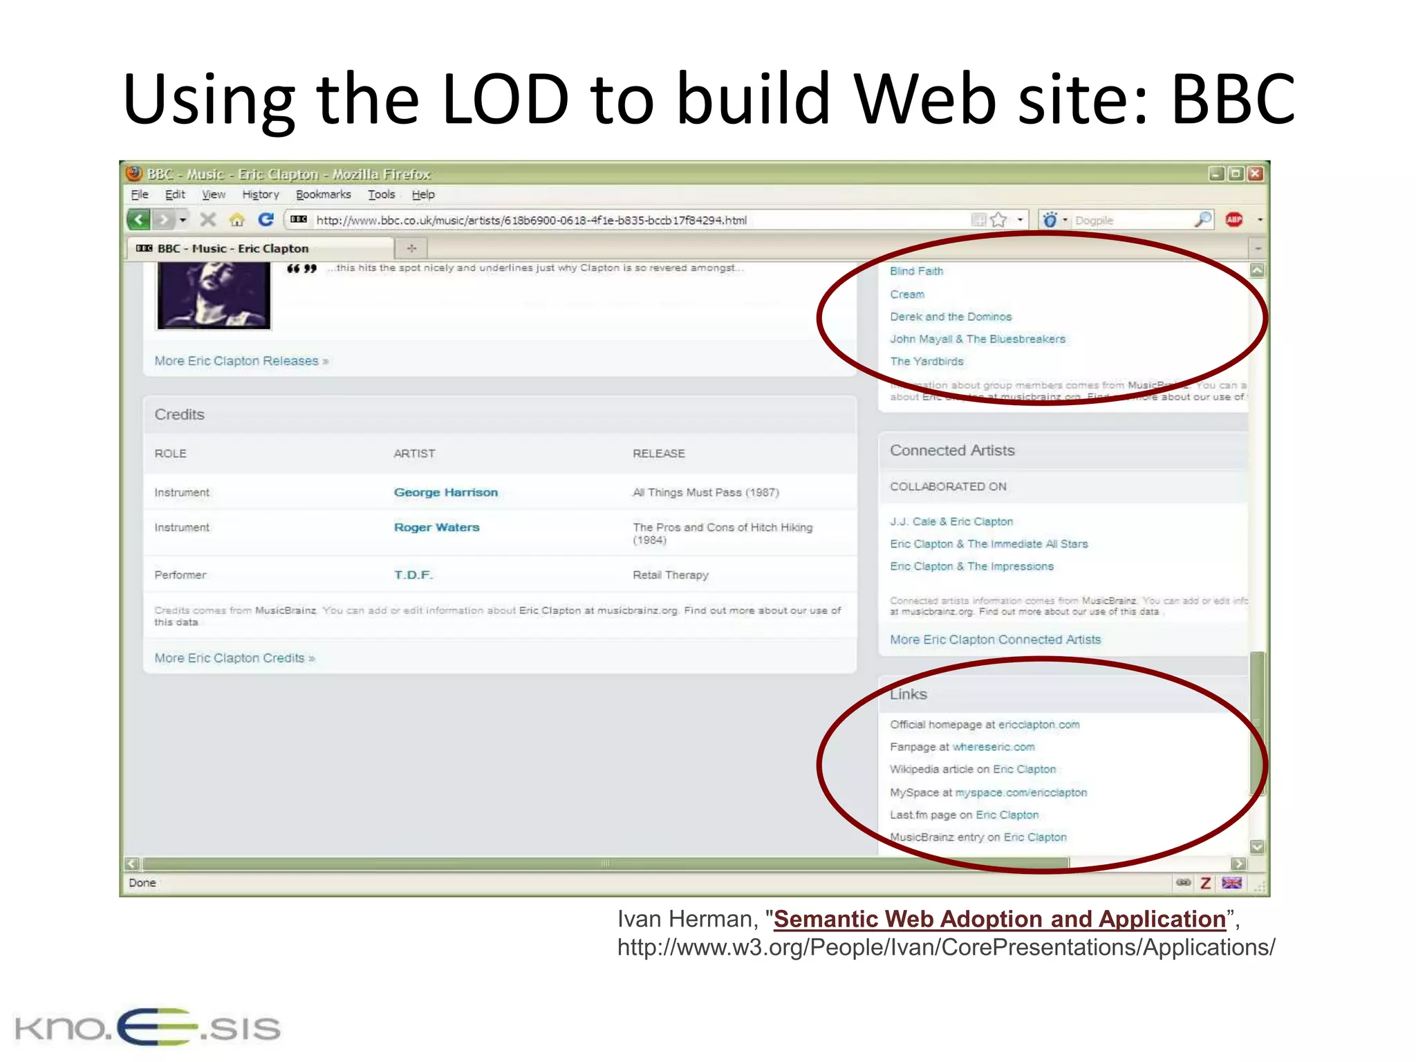Click the vertical scrollbar down arrow

(1258, 847)
